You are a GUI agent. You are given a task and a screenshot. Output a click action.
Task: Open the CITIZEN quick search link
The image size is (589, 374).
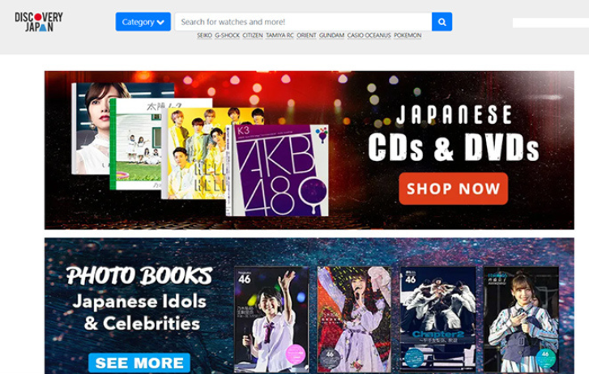[253, 36]
